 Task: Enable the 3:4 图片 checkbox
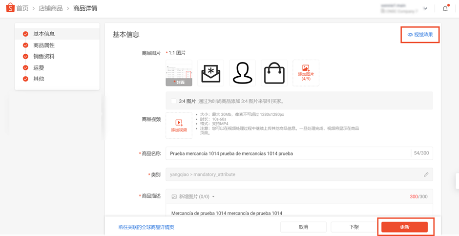173,101
